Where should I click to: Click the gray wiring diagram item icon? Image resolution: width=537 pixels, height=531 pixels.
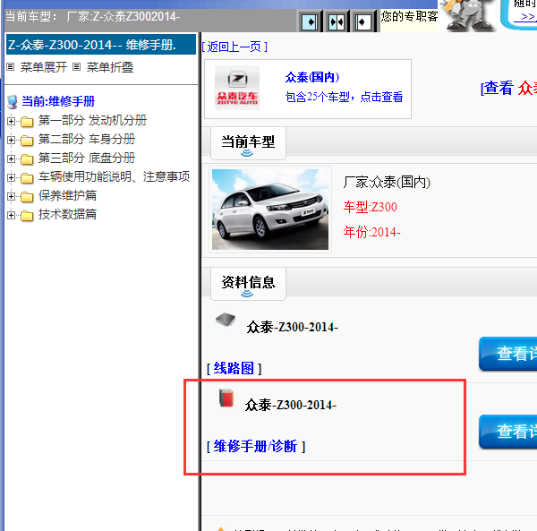pyautogui.click(x=226, y=320)
